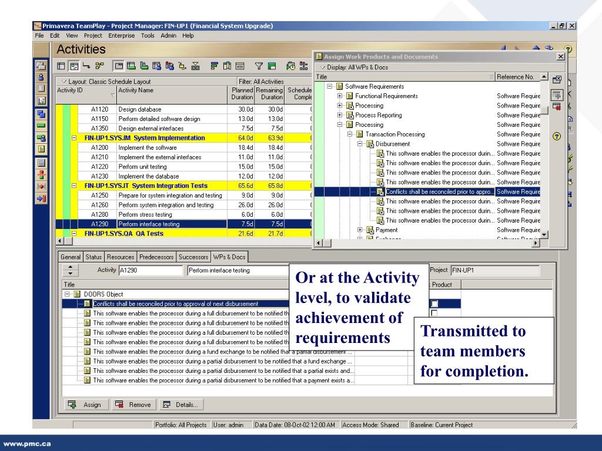
Task: Open the Layout: Classic Schedule Layout dropdown
Action: (107, 82)
